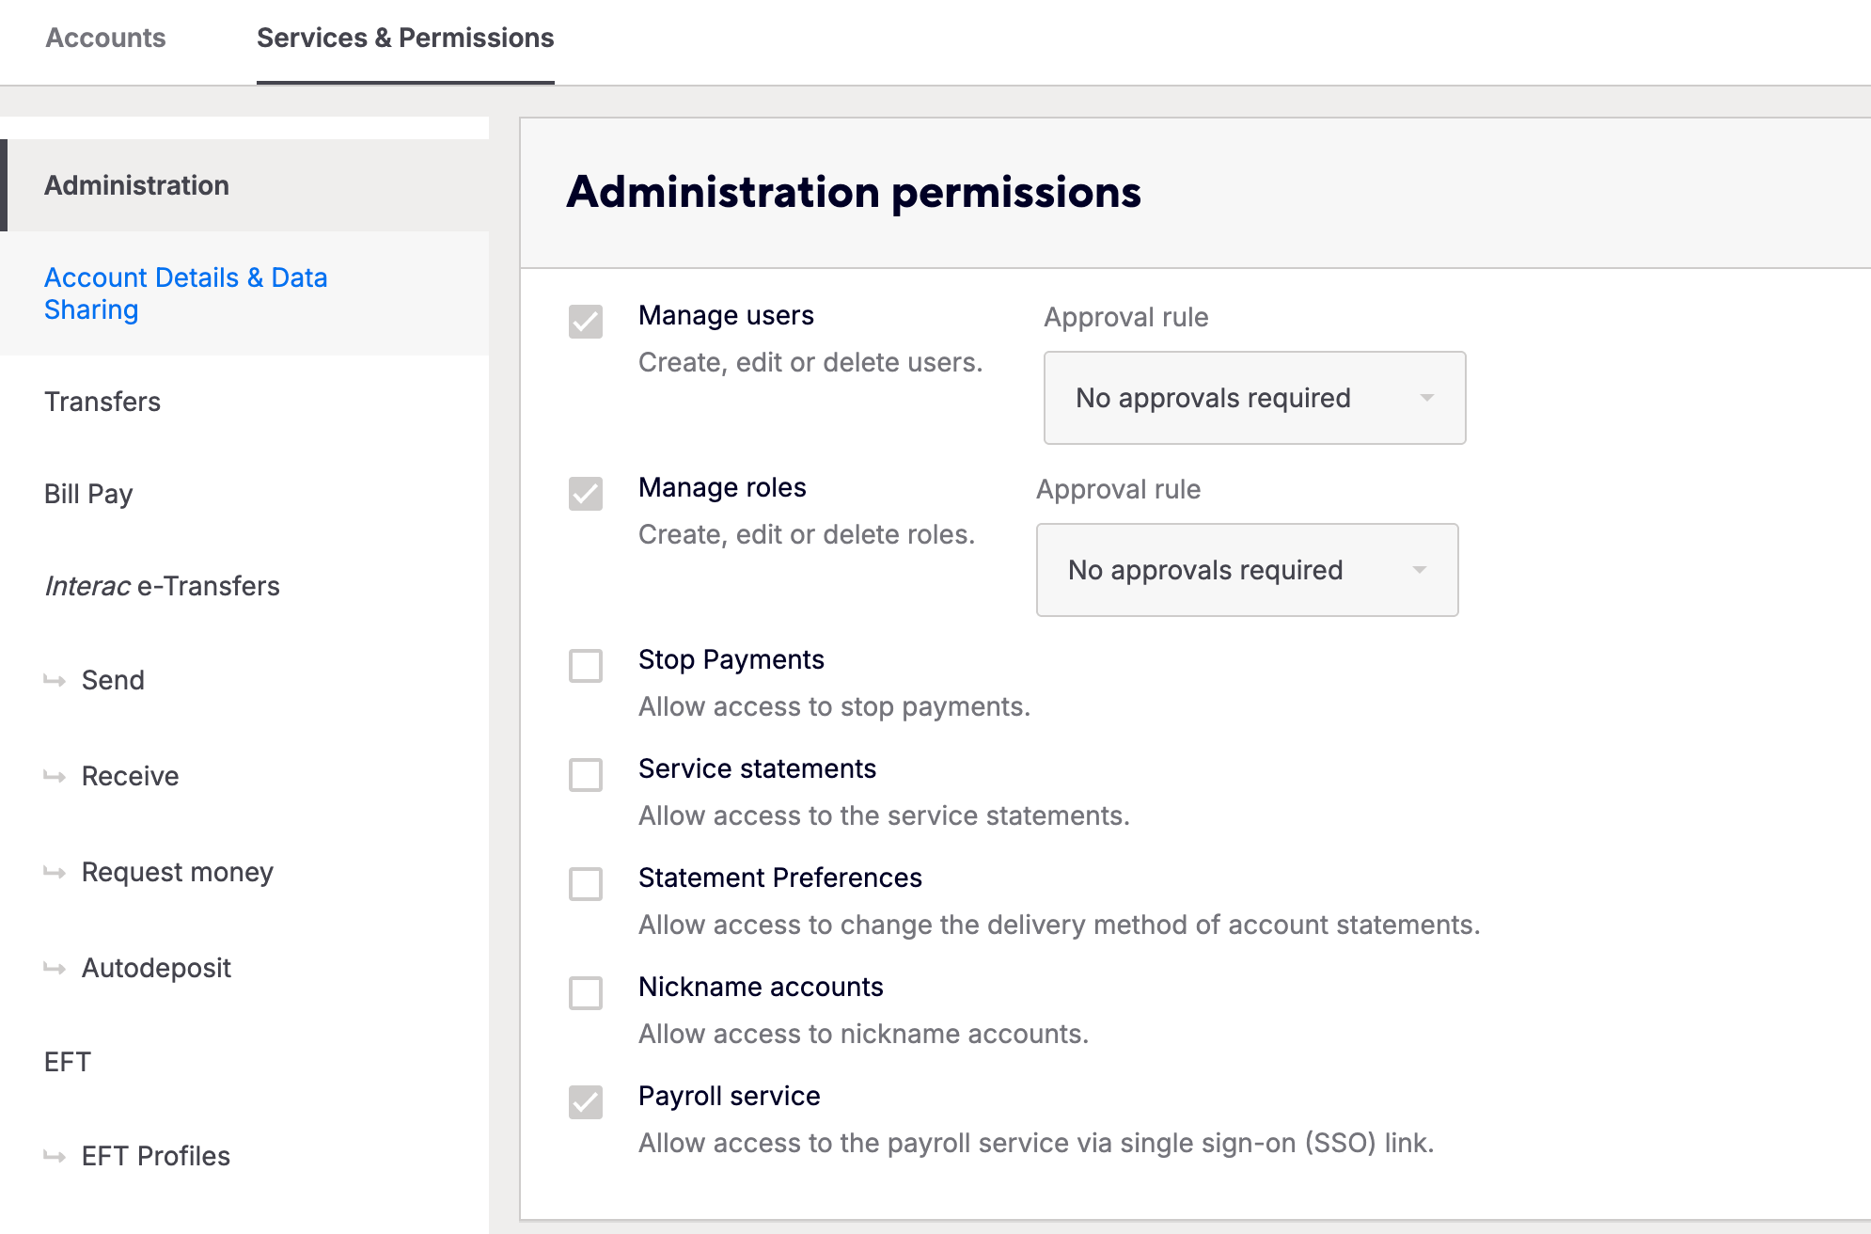The height and width of the screenshot is (1234, 1871).
Task: Enable the Service statements checkbox
Action: point(586,775)
